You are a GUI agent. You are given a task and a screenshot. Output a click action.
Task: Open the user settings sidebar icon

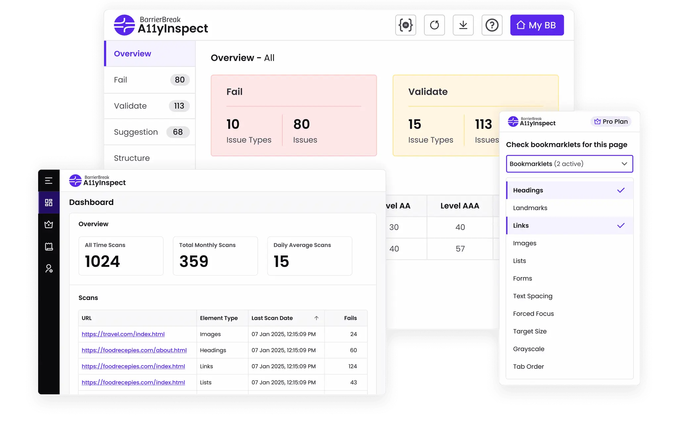point(49,268)
